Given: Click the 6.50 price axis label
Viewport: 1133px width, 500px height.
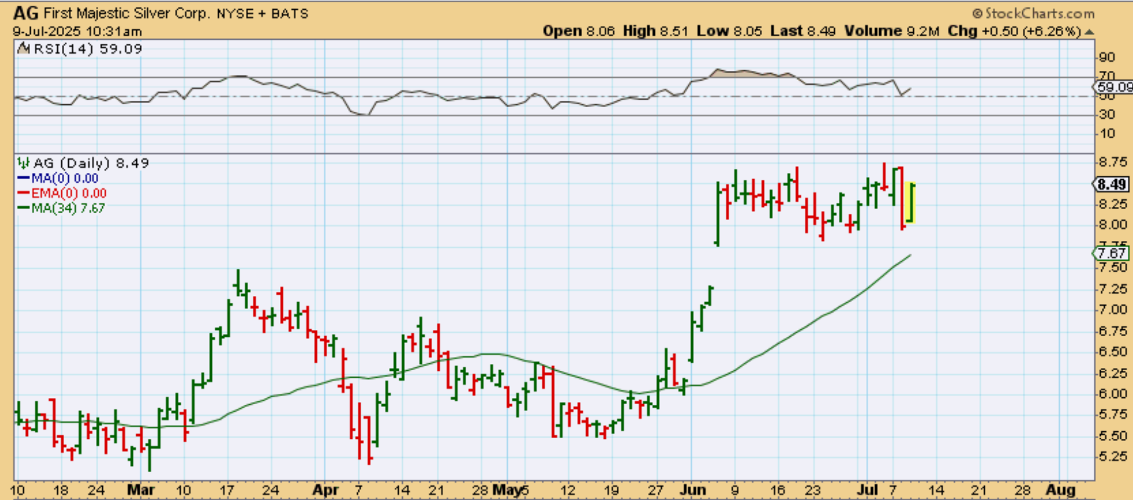Looking at the screenshot, I should (x=1112, y=352).
